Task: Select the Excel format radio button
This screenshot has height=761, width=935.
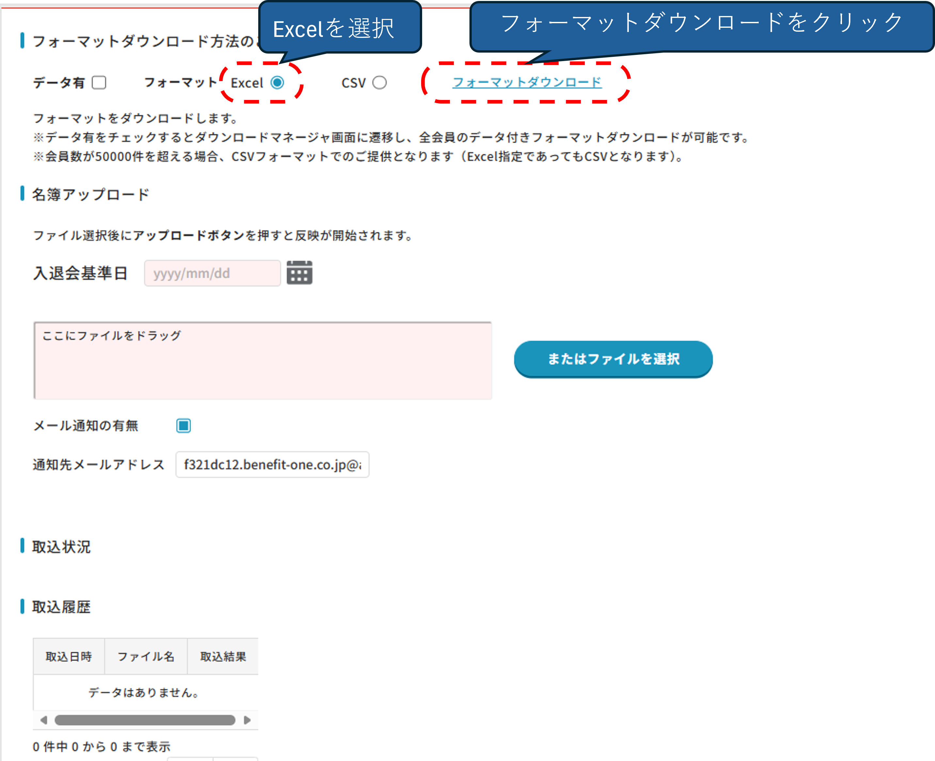Action: pos(277,82)
